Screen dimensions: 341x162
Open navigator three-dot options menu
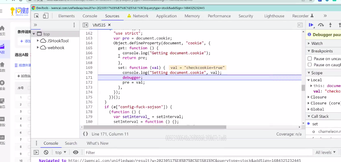point(74,25)
